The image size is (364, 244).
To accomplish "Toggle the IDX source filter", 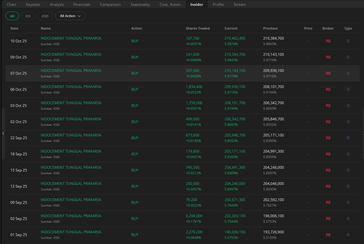I will [28, 16].
